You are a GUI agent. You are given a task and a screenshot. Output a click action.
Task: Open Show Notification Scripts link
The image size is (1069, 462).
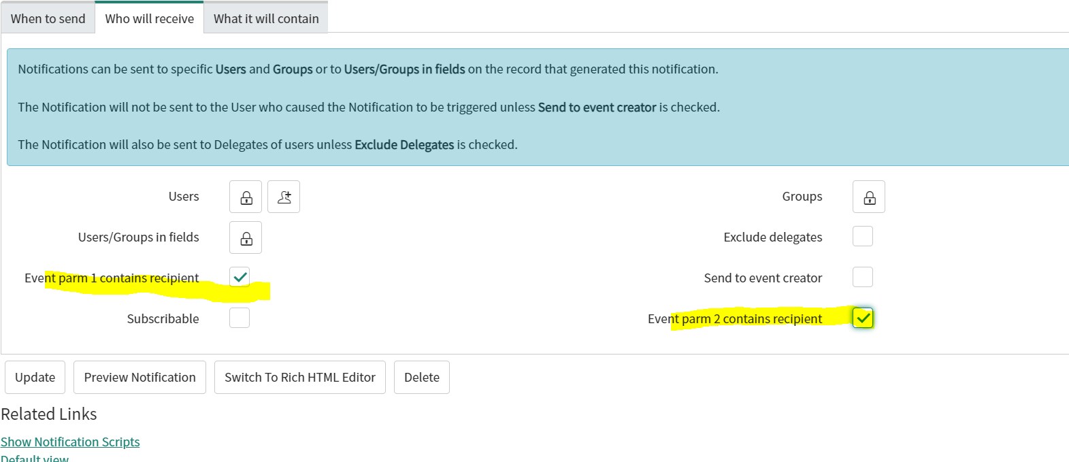tap(70, 442)
